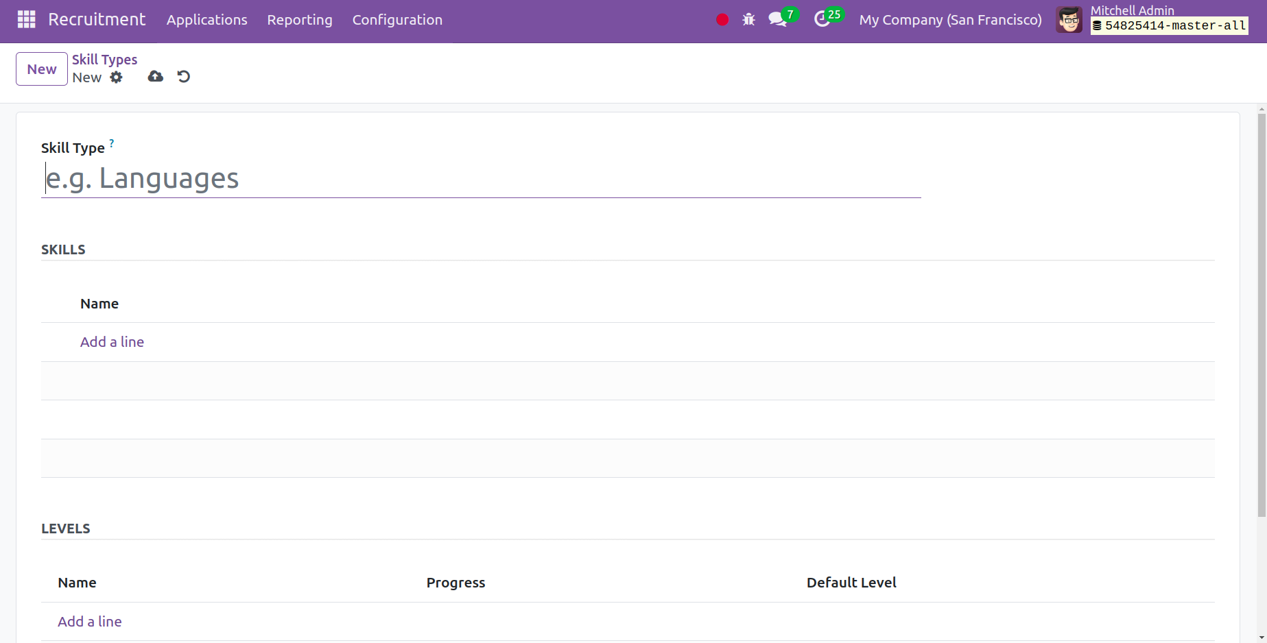
Task: Open My Company (San Francisco) switcher
Action: [950, 20]
